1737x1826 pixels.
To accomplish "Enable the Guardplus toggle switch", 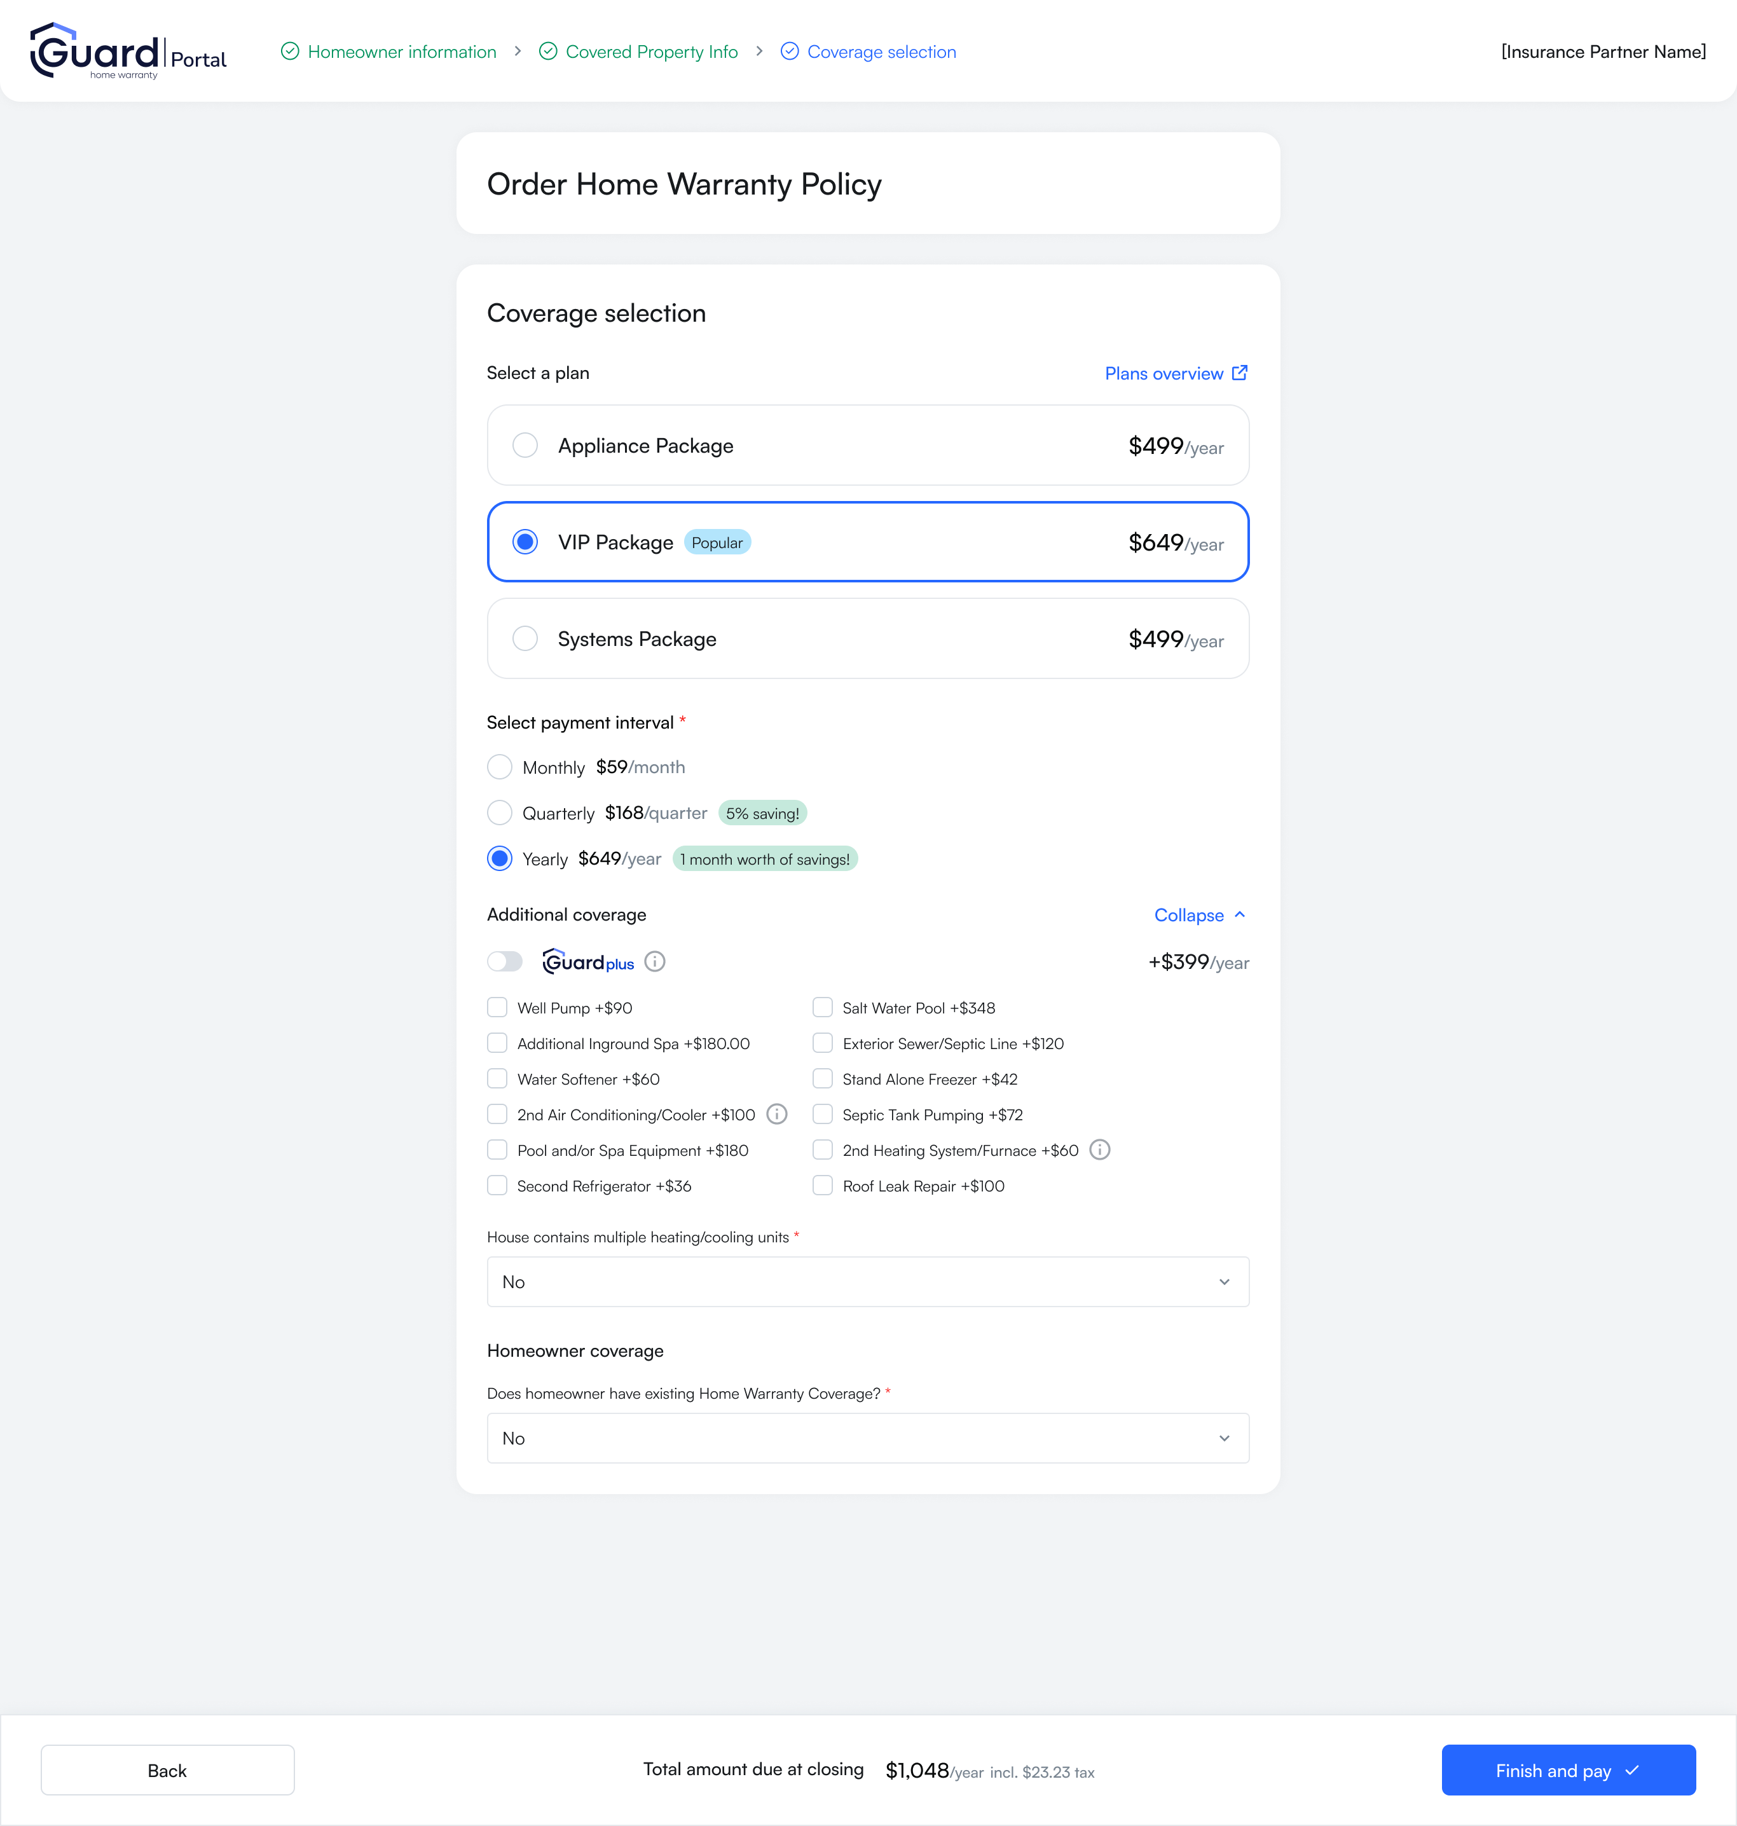I will (505, 962).
